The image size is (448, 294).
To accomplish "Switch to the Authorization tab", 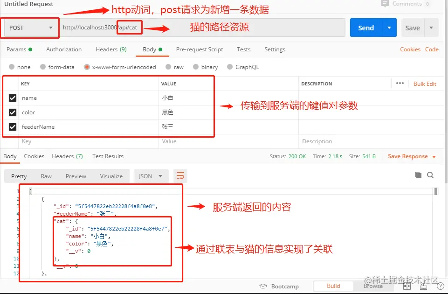I will (x=64, y=49).
